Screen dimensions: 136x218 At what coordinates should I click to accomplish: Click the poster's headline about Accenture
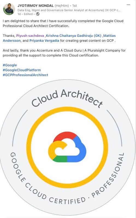[69, 10]
